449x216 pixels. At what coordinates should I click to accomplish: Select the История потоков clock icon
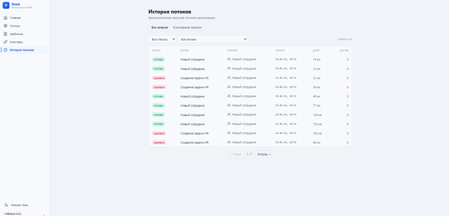(5, 50)
